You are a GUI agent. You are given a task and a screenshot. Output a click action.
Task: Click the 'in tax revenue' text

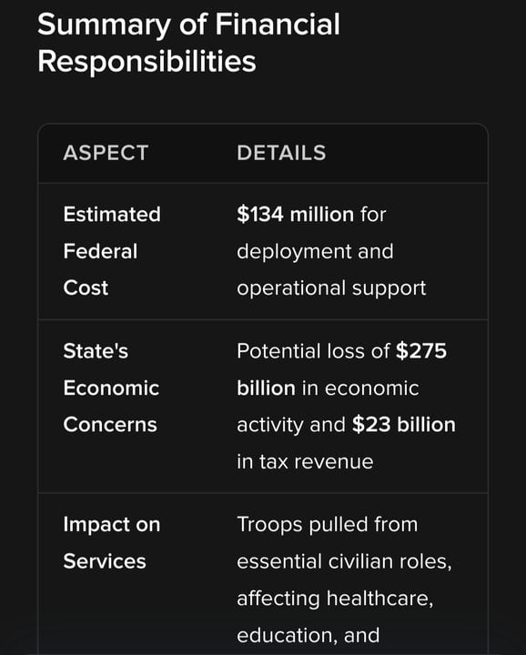(x=305, y=461)
